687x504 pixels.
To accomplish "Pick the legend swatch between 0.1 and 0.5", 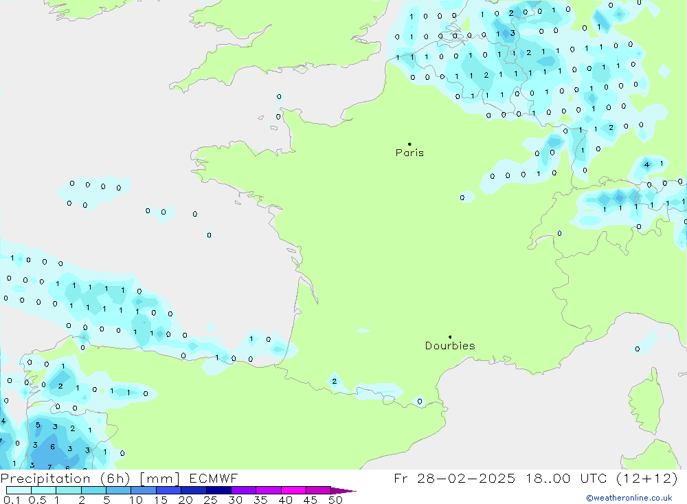I will (x=19, y=490).
